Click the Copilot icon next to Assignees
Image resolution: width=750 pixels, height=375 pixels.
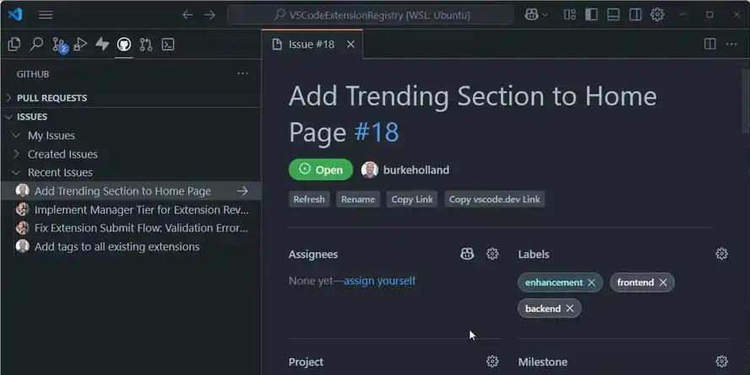pos(467,254)
